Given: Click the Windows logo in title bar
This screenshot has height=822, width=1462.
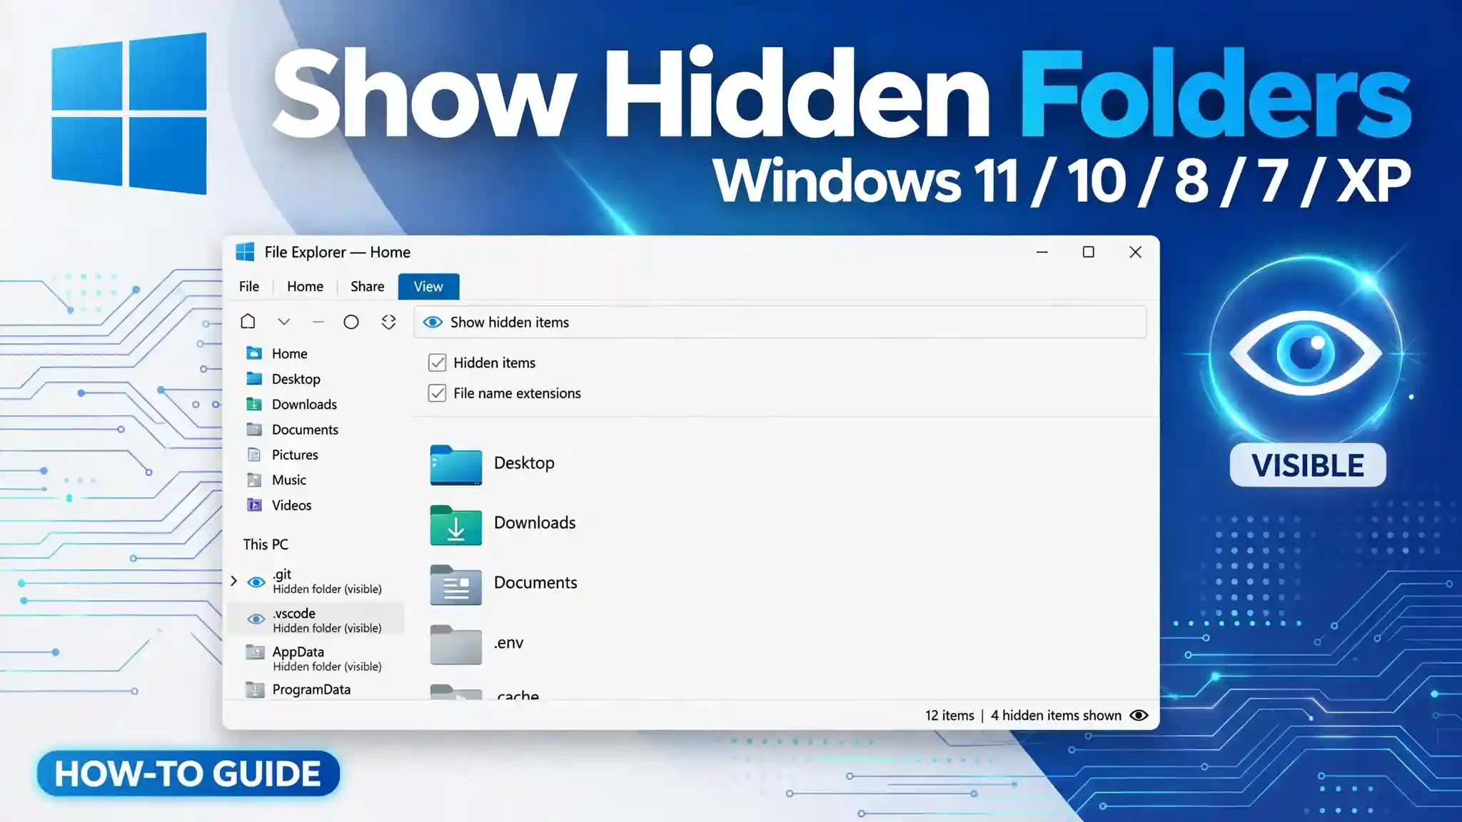Looking at the screenshot, I should [x=245, y=252].
